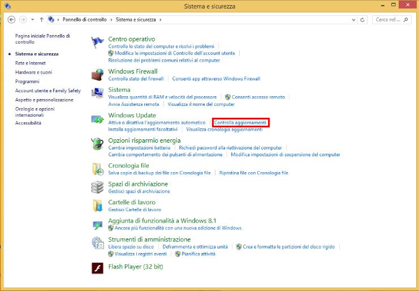Open Modifica impostazioni di sospensione link
The height and width of the screenshot is (291, 419).
coord(286,155)
